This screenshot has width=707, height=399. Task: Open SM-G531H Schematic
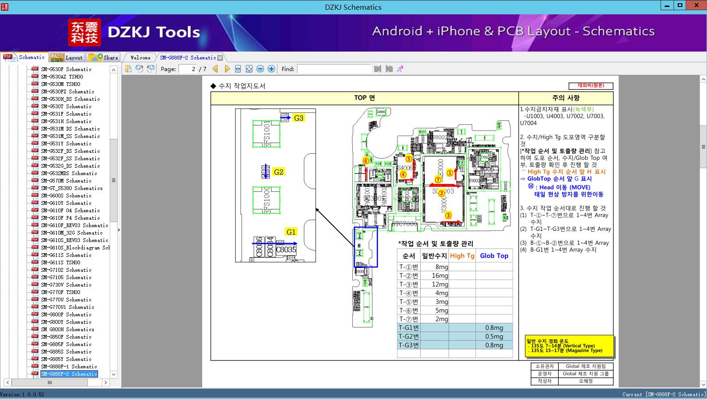click(x=66, y=121)
